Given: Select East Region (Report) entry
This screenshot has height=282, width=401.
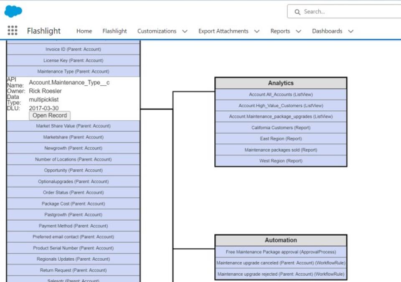Looking at the screenshot, I should coord(281,139).
